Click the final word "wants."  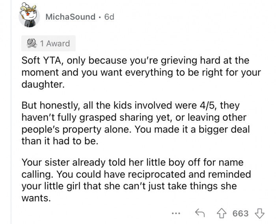click(35, 198)
